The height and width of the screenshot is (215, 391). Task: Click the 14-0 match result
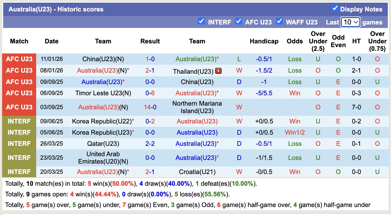[x=150, y=107]
